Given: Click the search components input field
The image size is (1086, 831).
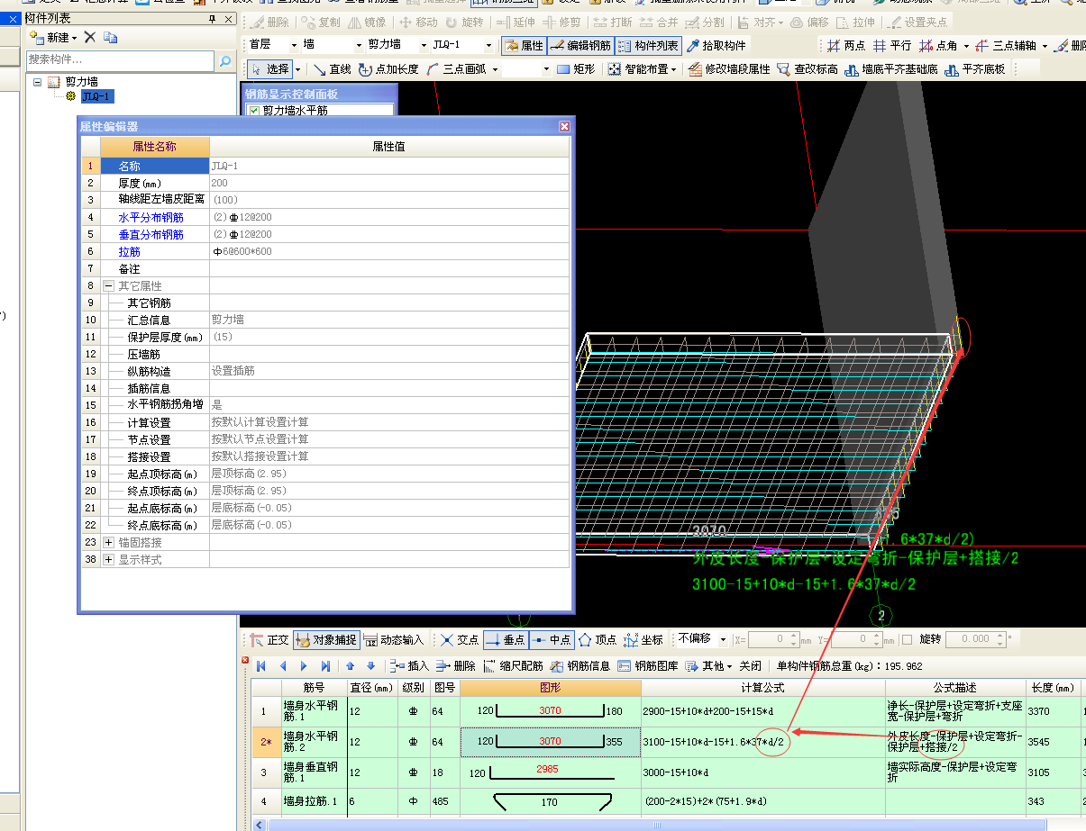Looking at the screenshot, I should (121, 59).
